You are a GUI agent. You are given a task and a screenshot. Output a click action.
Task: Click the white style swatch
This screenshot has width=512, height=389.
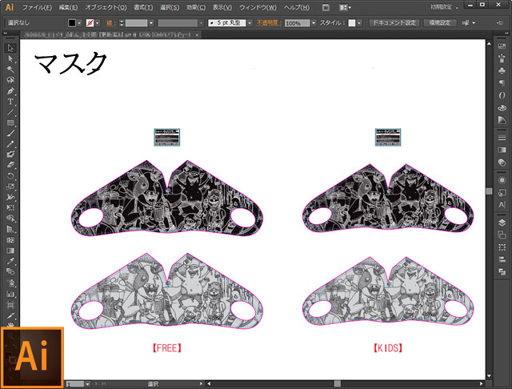point(352,23)
